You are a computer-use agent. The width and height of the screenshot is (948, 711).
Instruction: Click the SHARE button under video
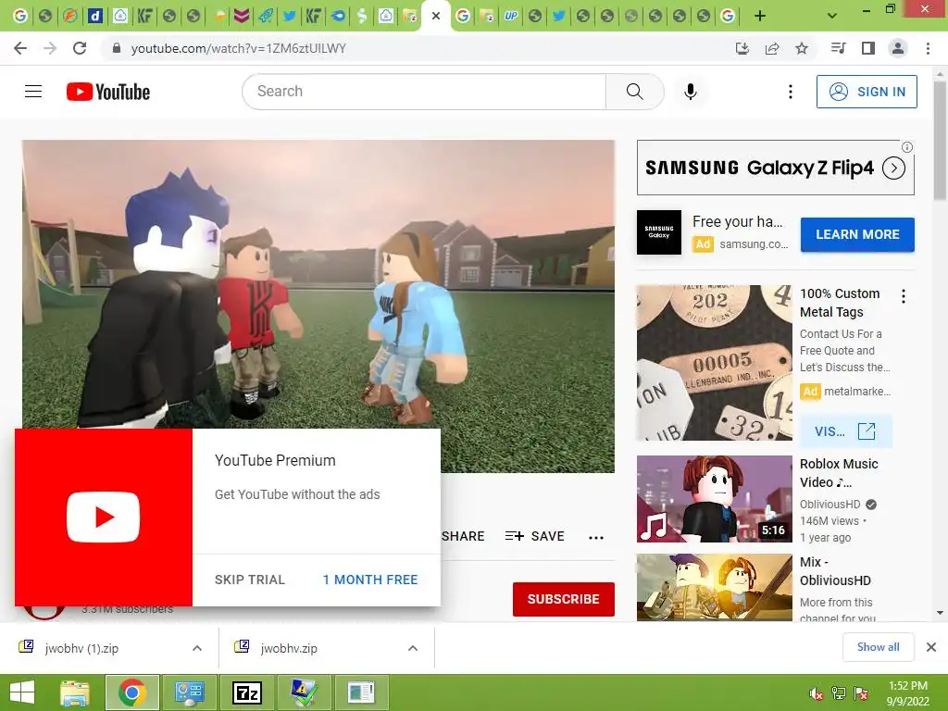click(x=463, y=536)
